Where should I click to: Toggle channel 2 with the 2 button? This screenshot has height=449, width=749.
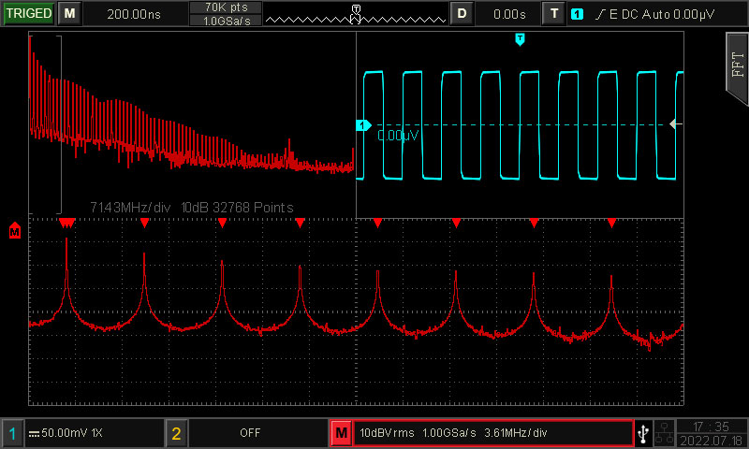177,433
